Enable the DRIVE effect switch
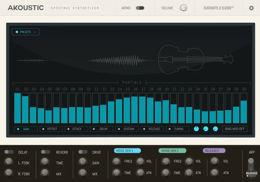 83,152
